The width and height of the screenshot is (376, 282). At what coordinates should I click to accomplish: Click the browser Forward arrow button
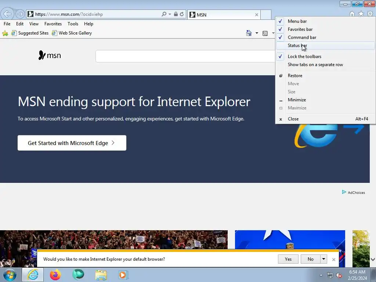click(x=20, y=14)
